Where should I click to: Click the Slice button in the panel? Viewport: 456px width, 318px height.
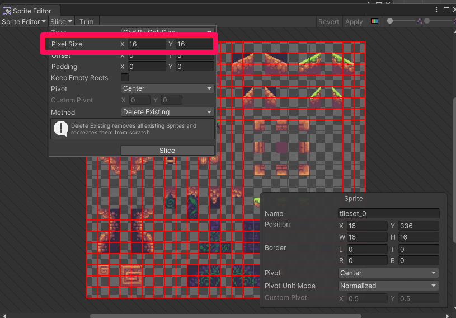(167, 151)
